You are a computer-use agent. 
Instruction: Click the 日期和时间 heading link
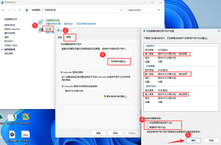click(53, 20)
